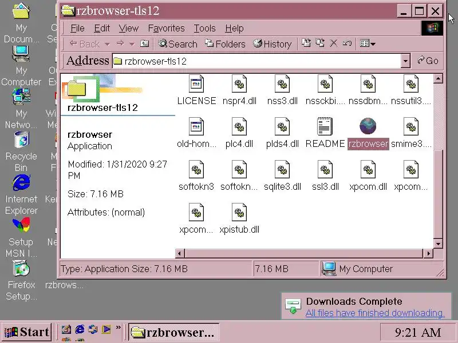Expand the Quick Launch overflow chevron
The height and width of the screenshot is (343, 458).
click(x=118, y=328)
